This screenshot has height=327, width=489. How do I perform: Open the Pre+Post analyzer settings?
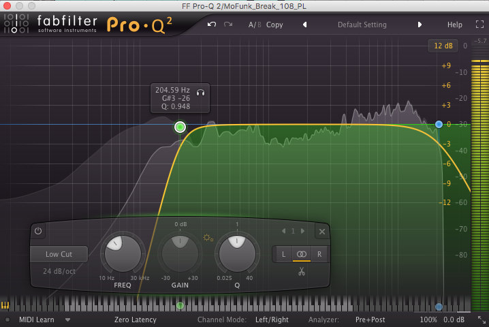click(370, 320)
